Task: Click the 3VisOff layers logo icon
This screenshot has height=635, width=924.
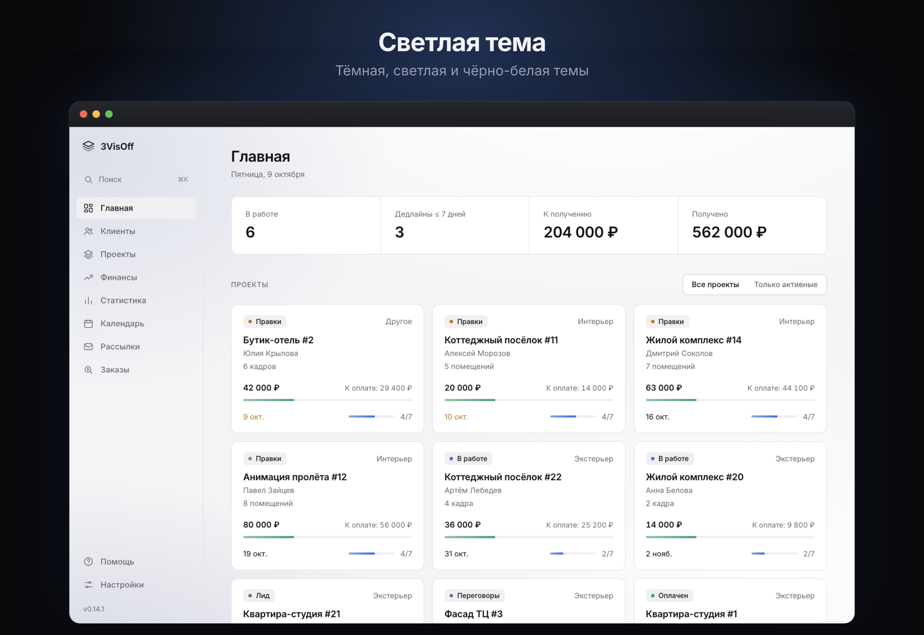Action: coord(88,146)
